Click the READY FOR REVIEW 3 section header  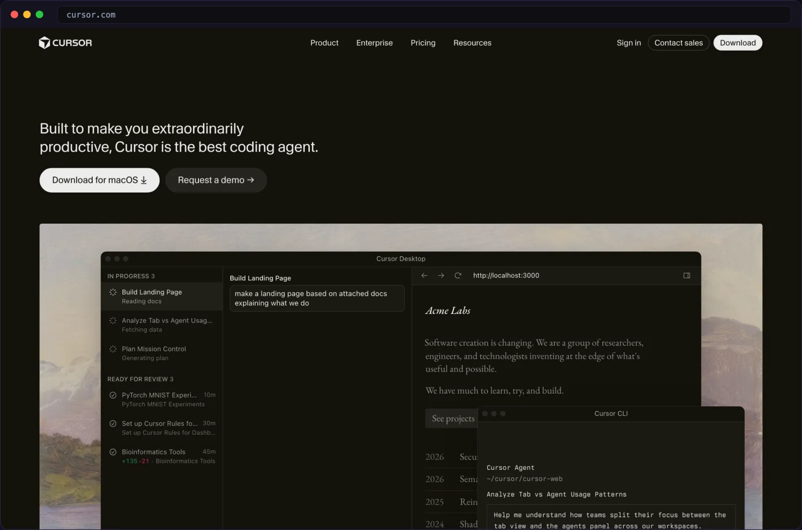[x=140, y=379]
